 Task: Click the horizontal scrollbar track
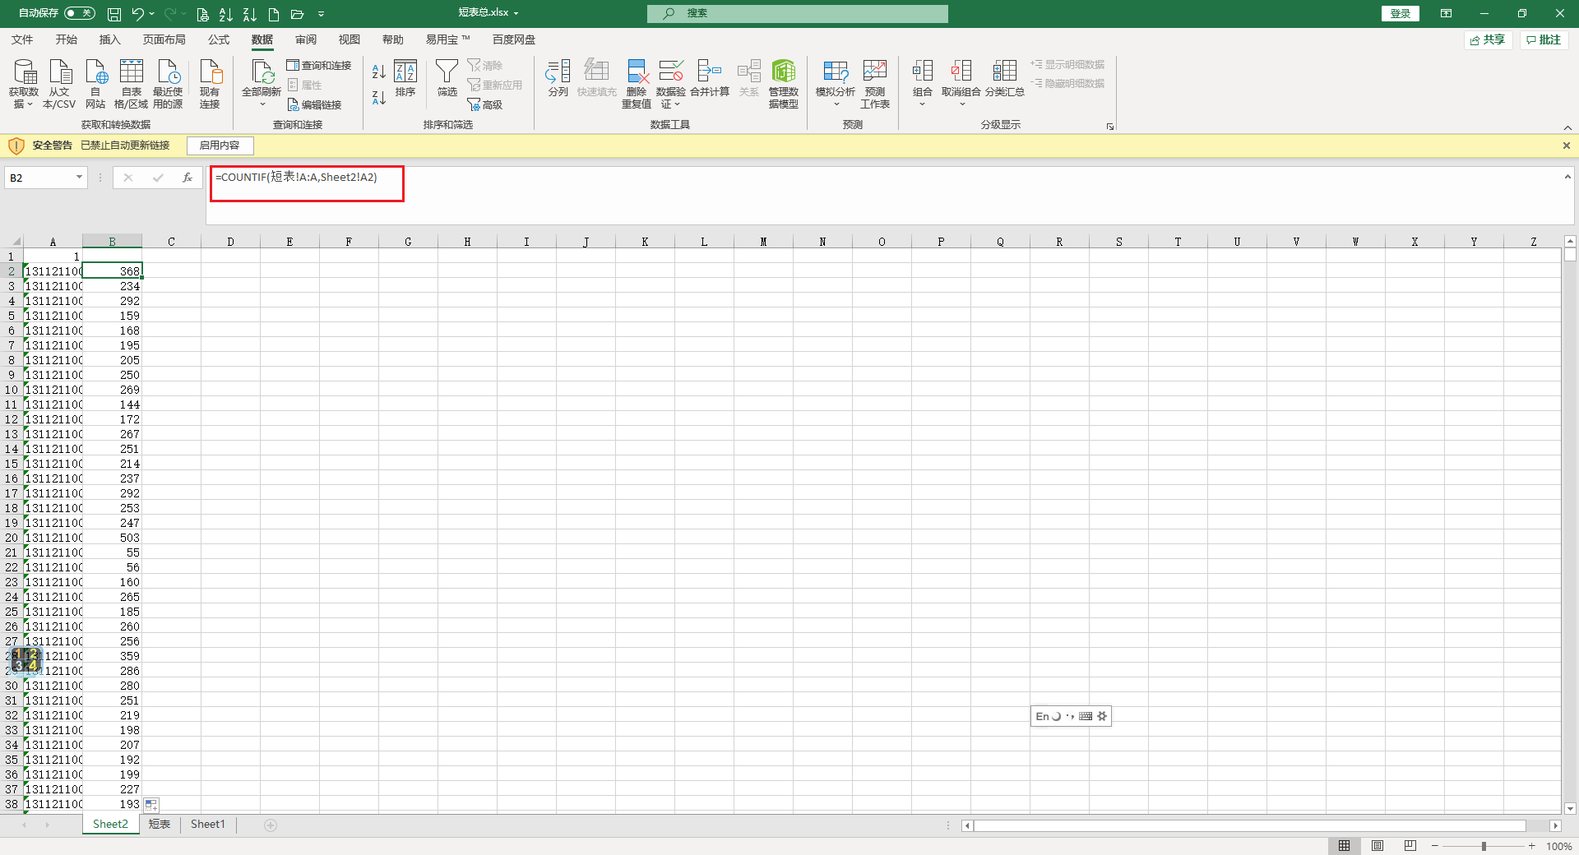pos(1249,825)
